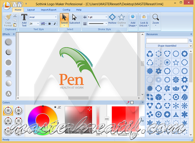
Task: Click quick access button 1
Action: 15,5
